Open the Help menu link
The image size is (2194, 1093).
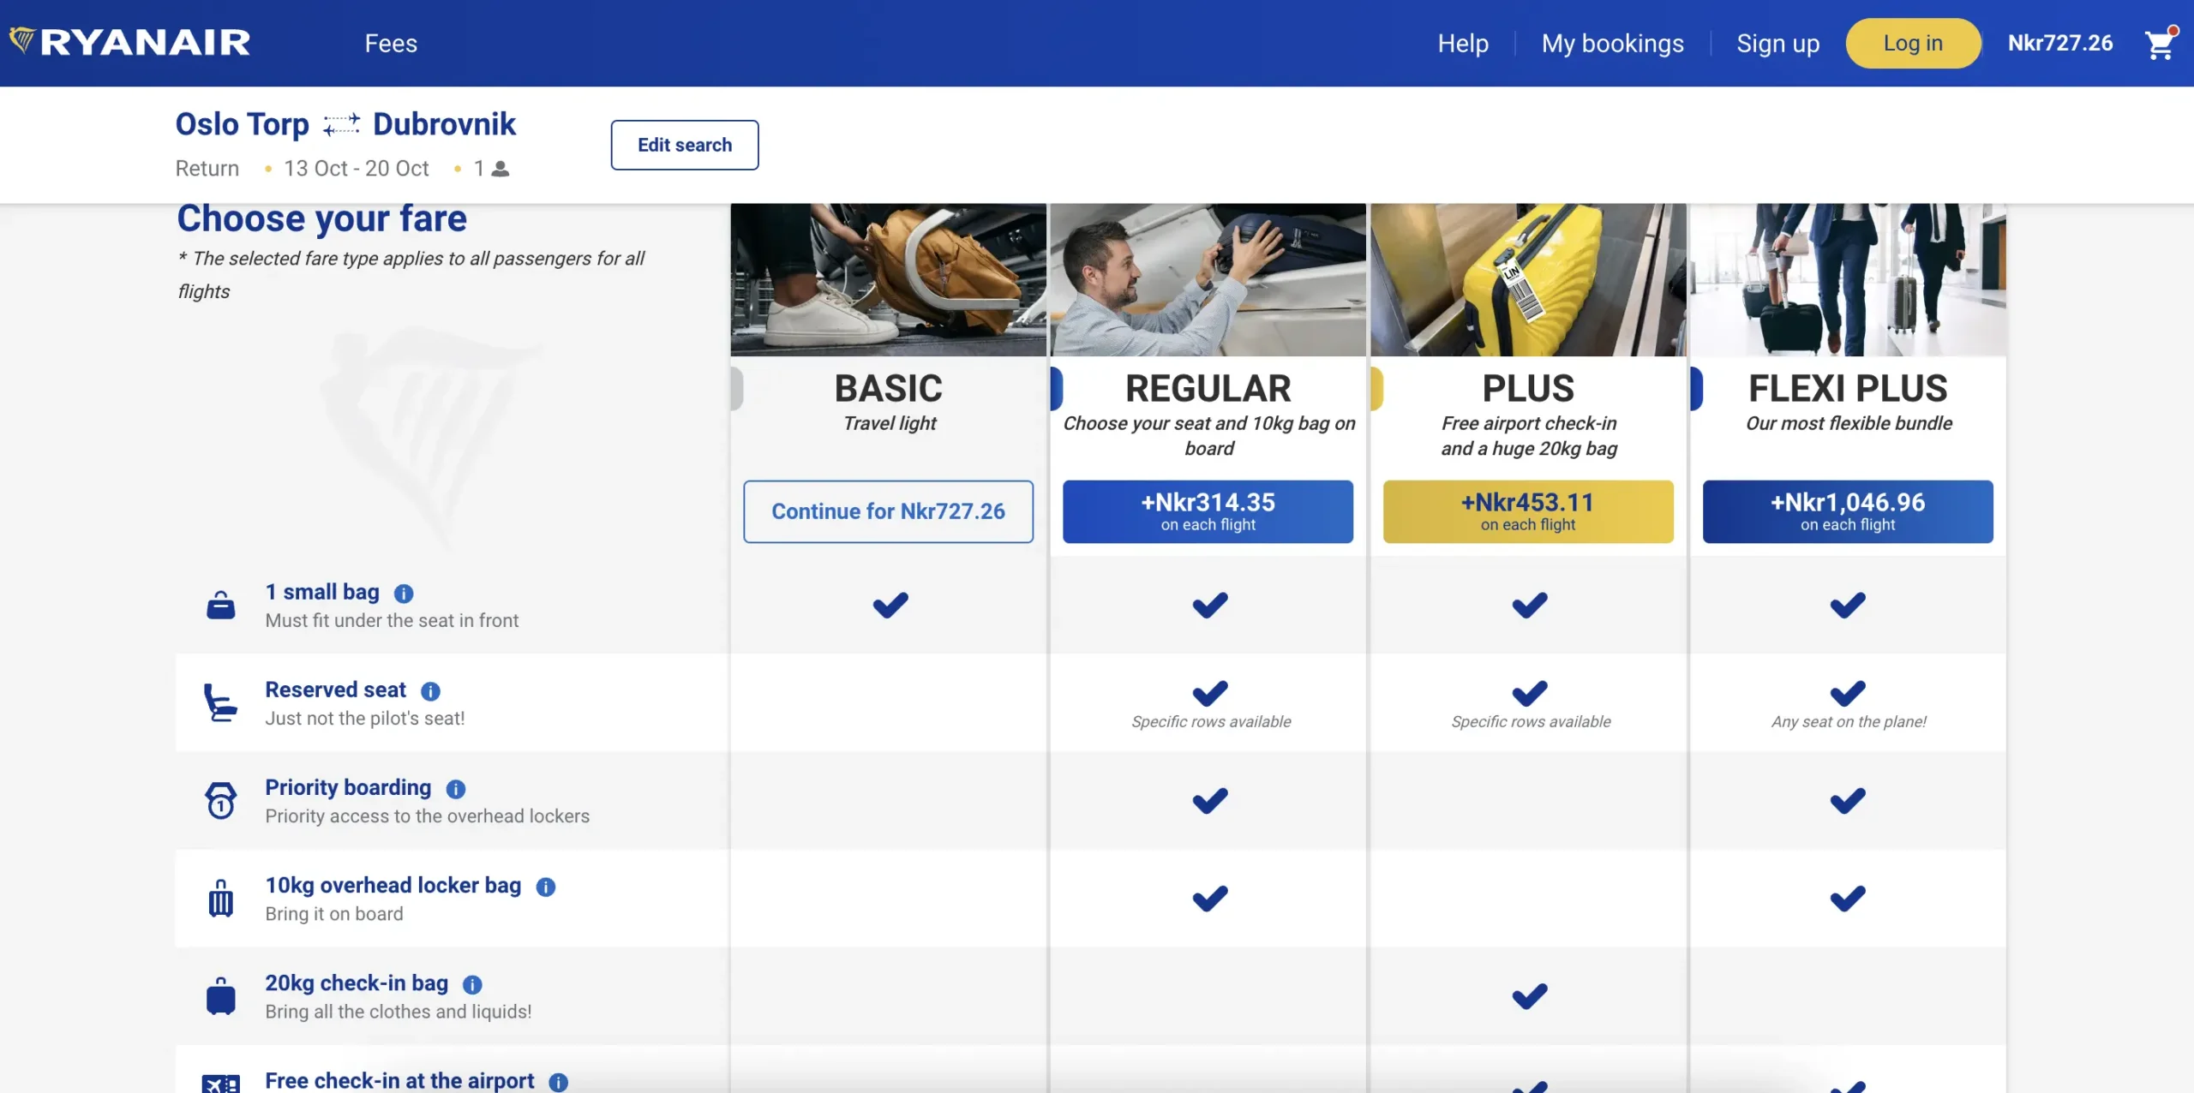(x=1463, y=44)
